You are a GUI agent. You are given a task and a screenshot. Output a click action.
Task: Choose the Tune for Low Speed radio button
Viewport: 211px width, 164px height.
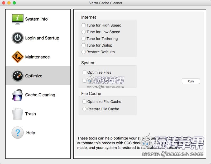pos(84,32)
